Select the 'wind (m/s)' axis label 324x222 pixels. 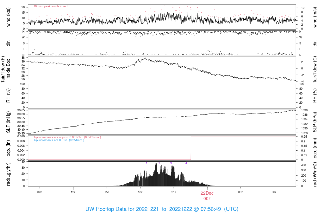click(x=315, y=17)
